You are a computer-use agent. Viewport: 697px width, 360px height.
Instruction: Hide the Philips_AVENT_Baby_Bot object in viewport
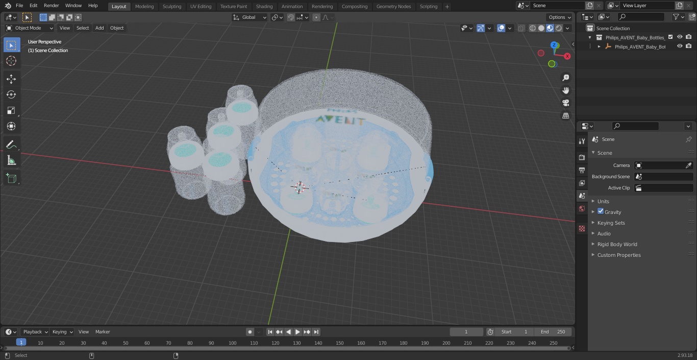pyautogui.click(x=680, y=46)
